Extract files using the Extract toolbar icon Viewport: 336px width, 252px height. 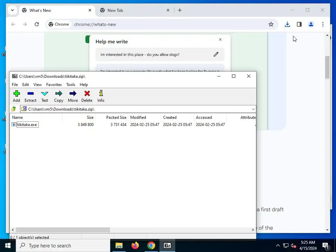[31, 96]
